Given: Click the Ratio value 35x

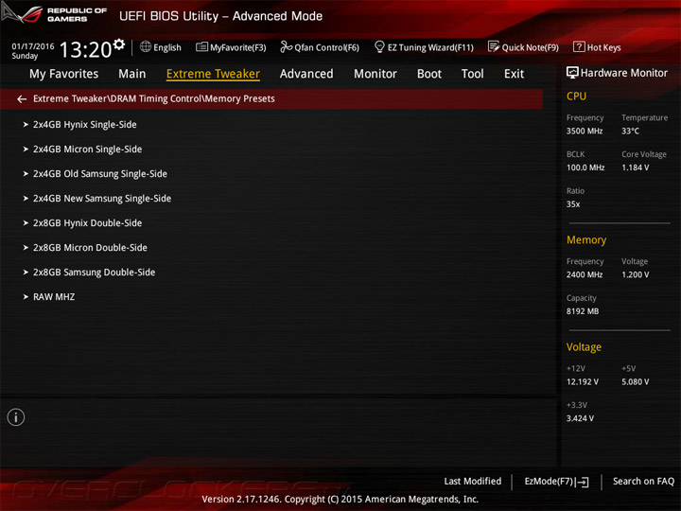Looking at the screenshot, I should click(573, 204).
